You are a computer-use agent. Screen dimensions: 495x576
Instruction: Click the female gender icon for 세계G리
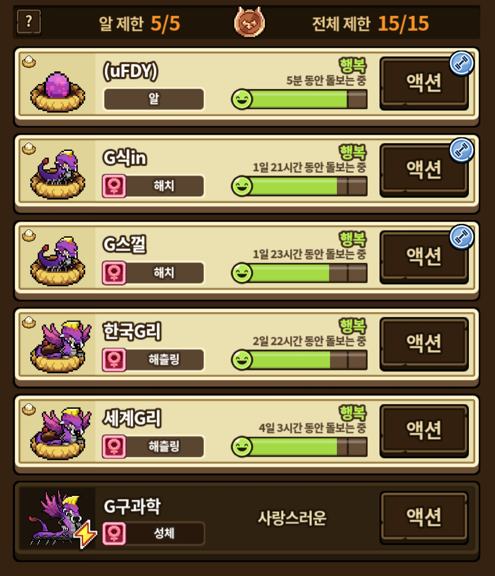[114, 447]
